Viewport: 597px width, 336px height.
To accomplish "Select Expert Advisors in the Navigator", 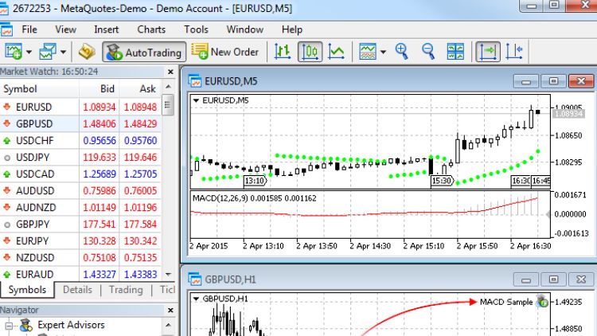I will coord(71,325).
